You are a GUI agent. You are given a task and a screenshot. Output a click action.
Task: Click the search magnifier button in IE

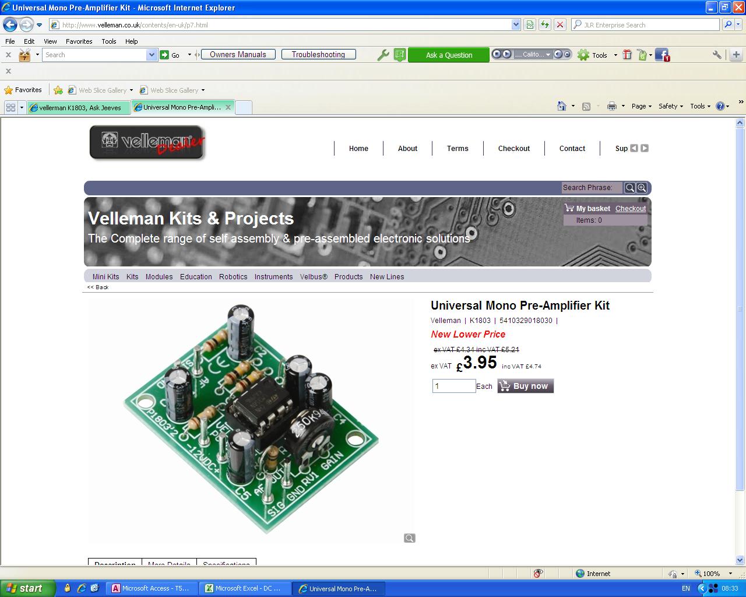coord(727,24)
